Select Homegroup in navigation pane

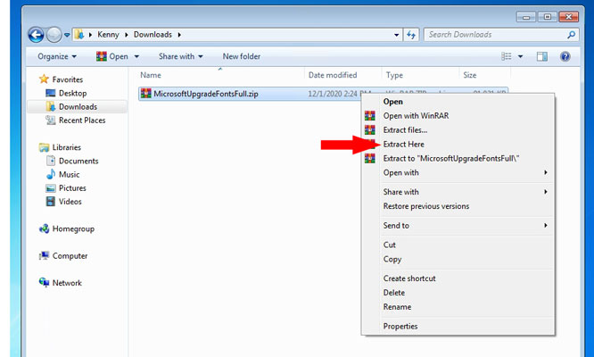[x=73, y=228]
